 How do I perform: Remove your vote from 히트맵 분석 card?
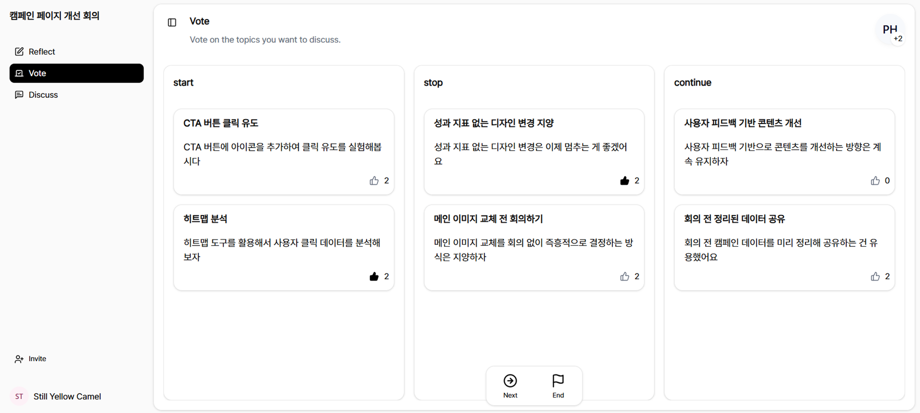click(374, 277)
